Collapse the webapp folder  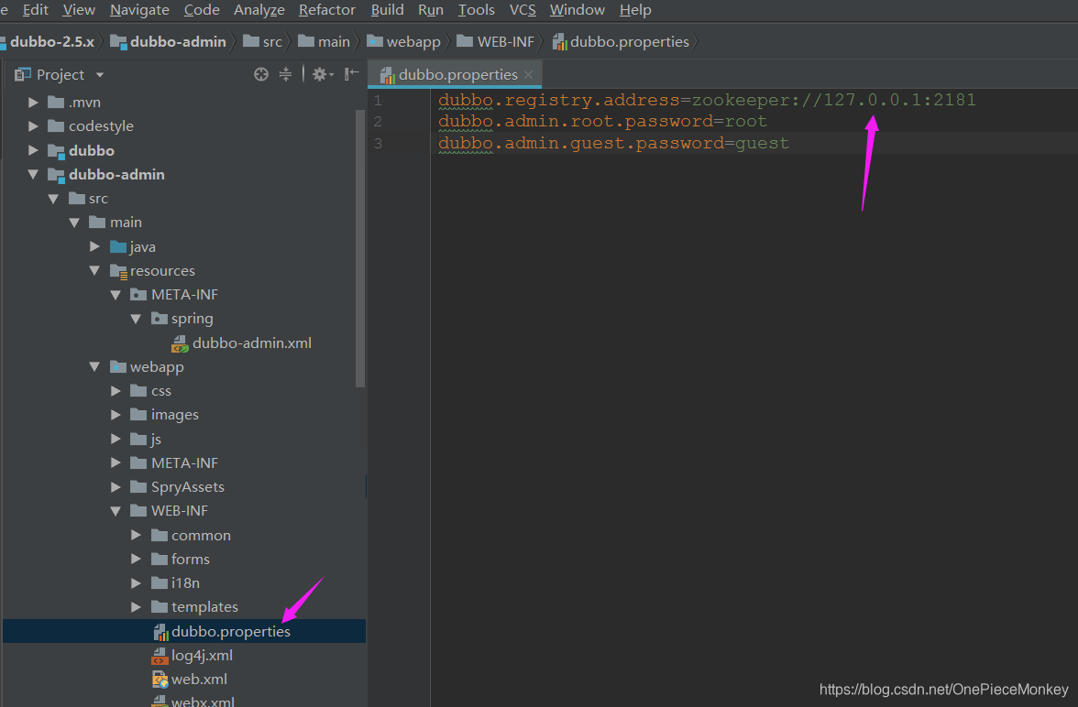click(95, 367)
